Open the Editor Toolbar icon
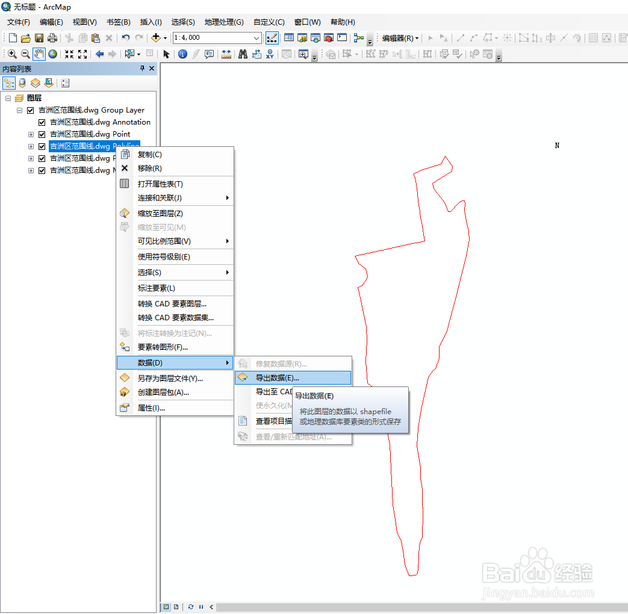628x614 pixels. click(272, 38)
